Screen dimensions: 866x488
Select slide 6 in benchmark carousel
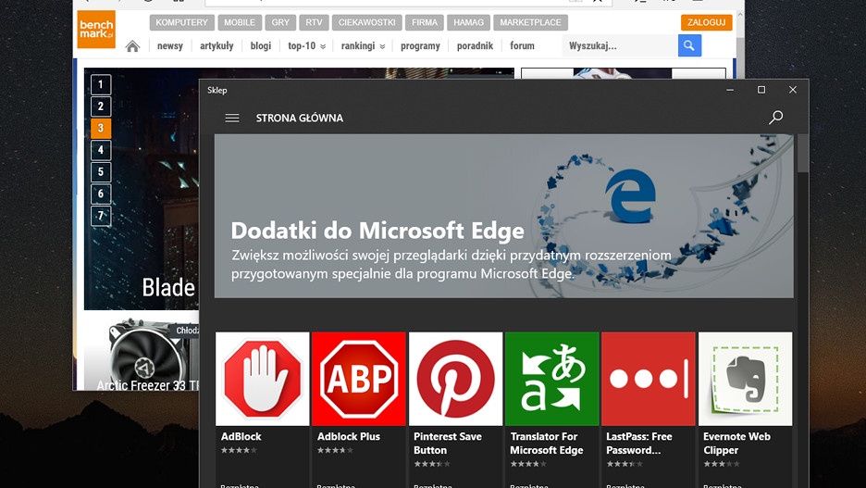tap(101, 194)
